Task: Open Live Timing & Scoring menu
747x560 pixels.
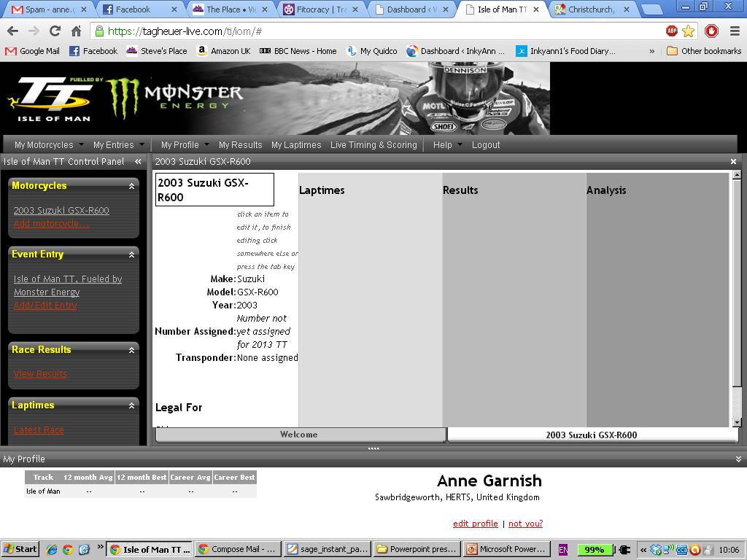Action: point(374,145)
